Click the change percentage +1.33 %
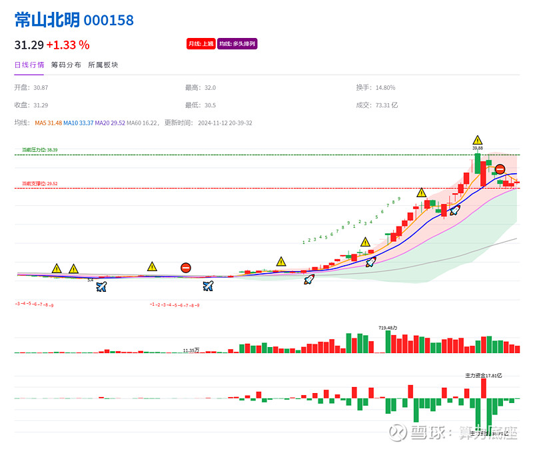533x449 pixels. point(68,45)
